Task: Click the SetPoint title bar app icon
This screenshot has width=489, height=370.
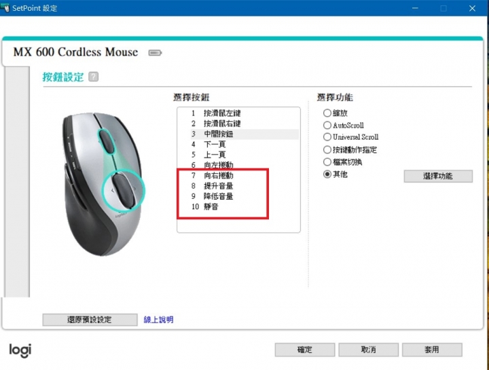Action: pyautogui.click(x=5, y=7)
